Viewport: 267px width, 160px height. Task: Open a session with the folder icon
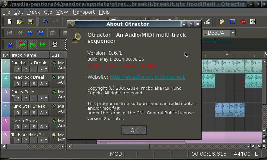[x=20, y=22]
